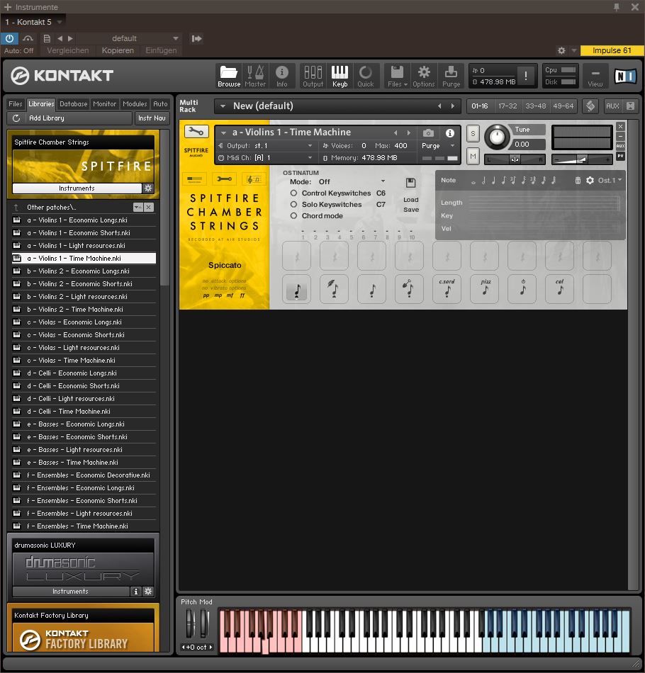Toggle the small AUX instrument button
The width and height of the screenshot is (645, 673).
coord(620,146)
